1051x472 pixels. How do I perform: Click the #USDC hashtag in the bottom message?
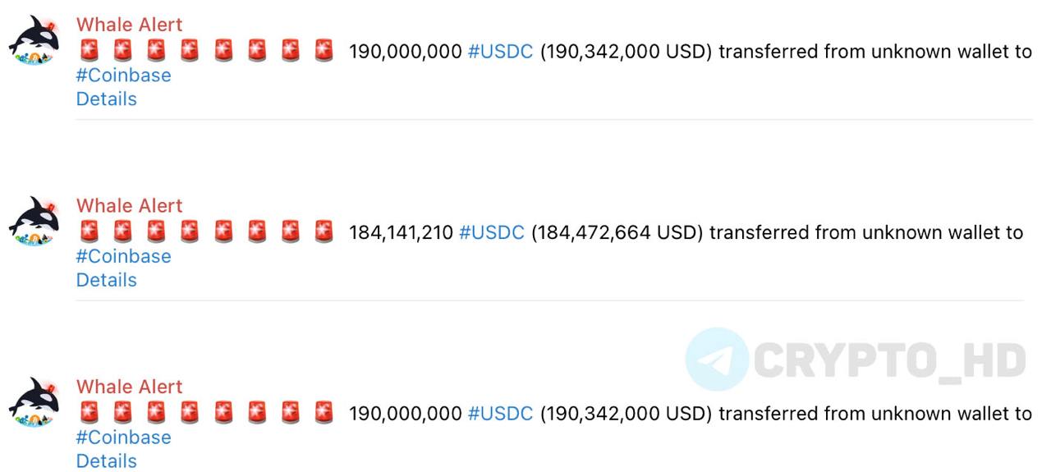tap(500, 414)
